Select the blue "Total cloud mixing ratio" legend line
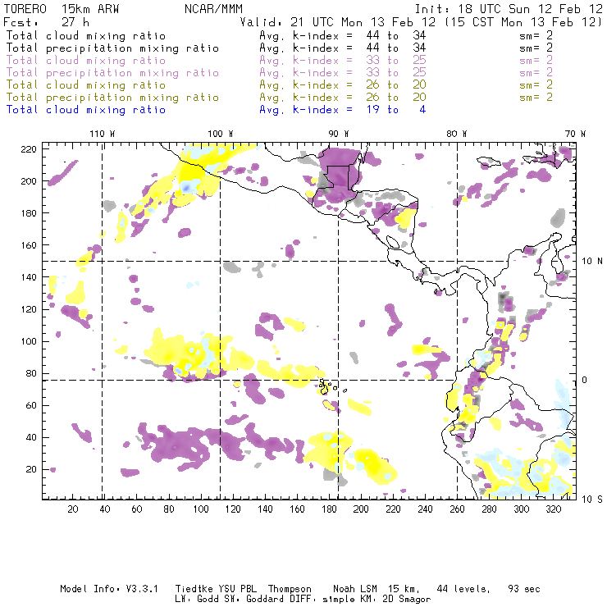This screenshot has width=607, height=607. click(x=86, y=110)
